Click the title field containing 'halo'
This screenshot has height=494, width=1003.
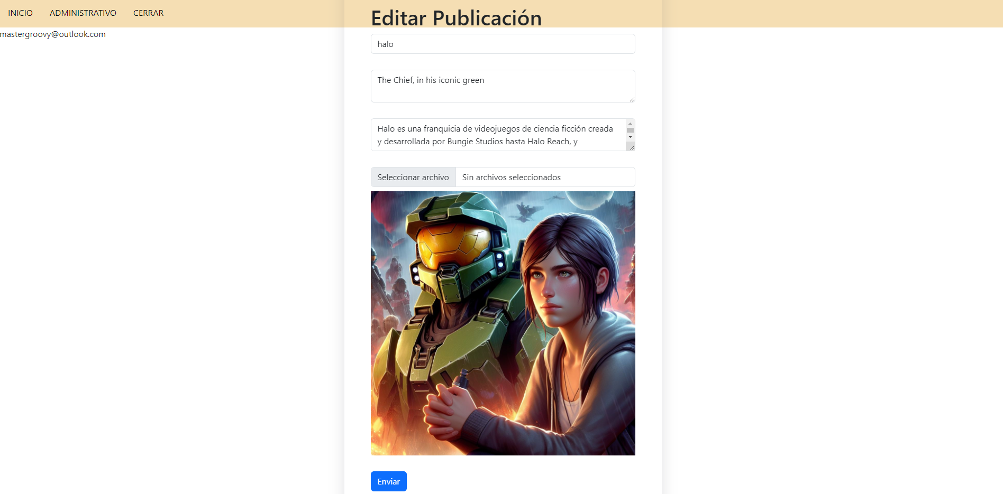coord(503,44)
